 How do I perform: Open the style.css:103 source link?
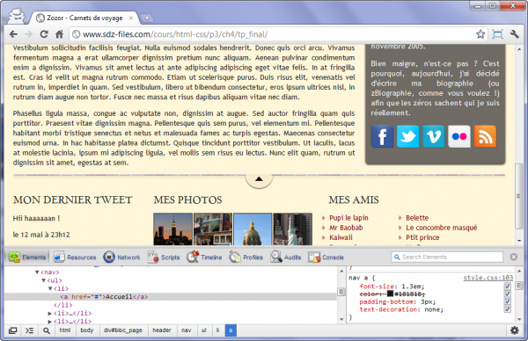[x=488, y=278]
